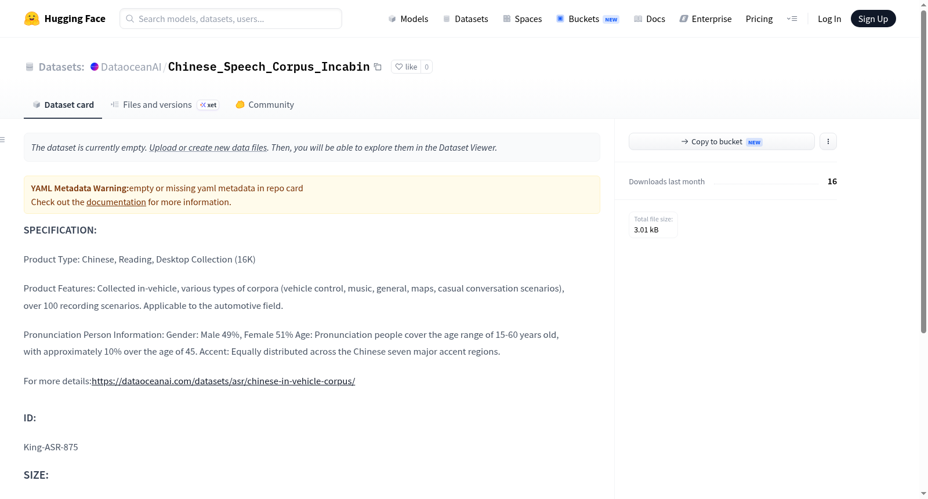This screenshot has width=928, height=499.
Task: Open the table of contents sidebar icon
Action: (x=3, y=140)
